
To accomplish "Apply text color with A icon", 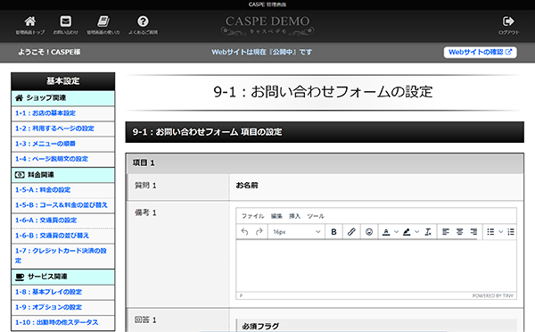I will point(386,232).
